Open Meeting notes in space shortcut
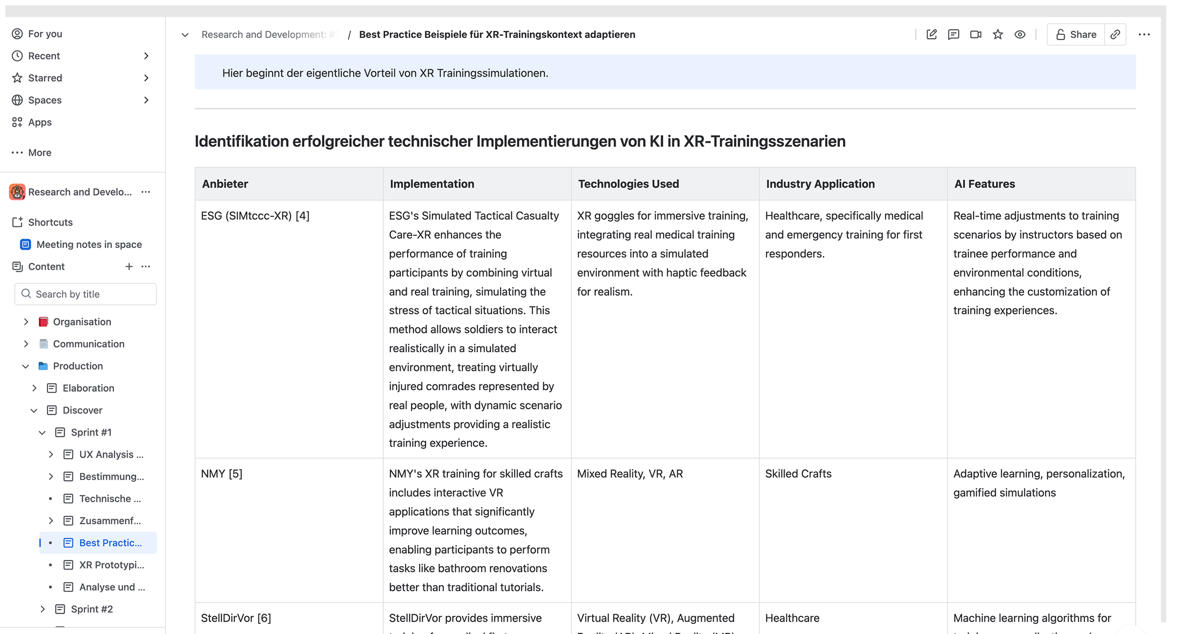The image size is (1178, 634). (89, 244)
